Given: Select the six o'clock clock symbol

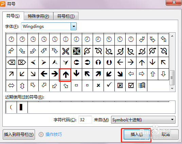Looking at the screenshot, I should (x=66, y=39).
